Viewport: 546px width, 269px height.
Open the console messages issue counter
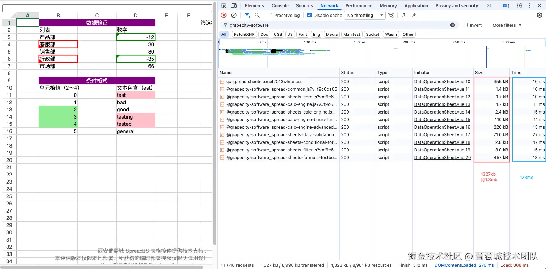[x=506, y=6]
